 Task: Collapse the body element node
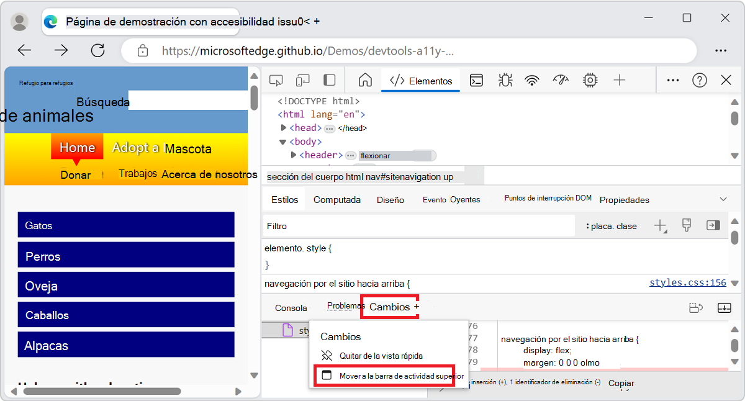(283, 141)
